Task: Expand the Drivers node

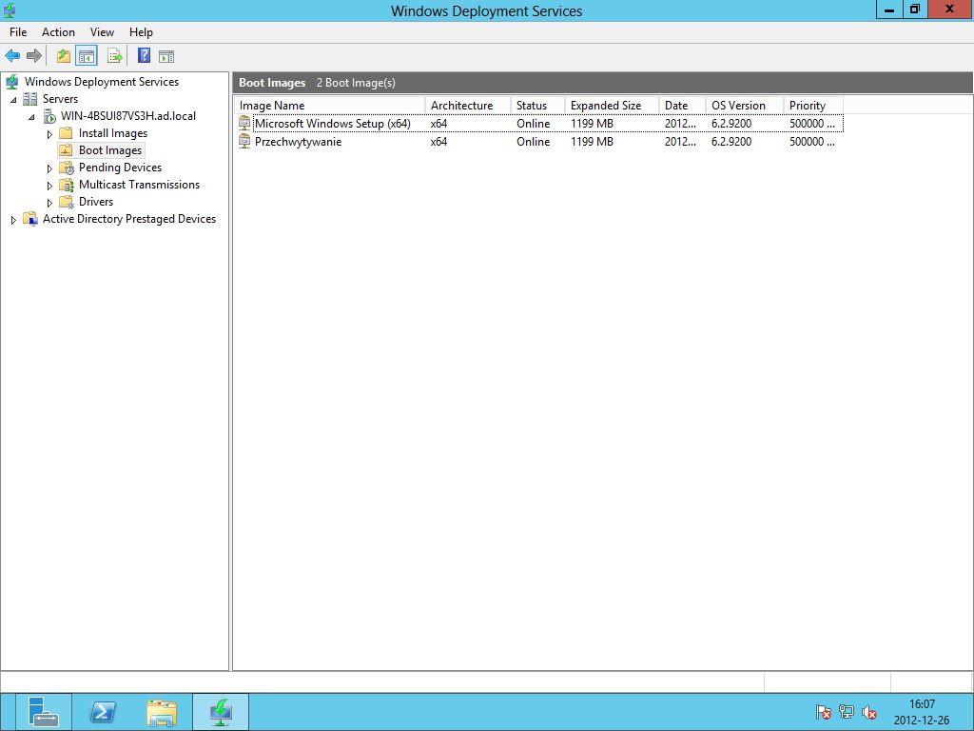Action: click(x=49, y=203)
